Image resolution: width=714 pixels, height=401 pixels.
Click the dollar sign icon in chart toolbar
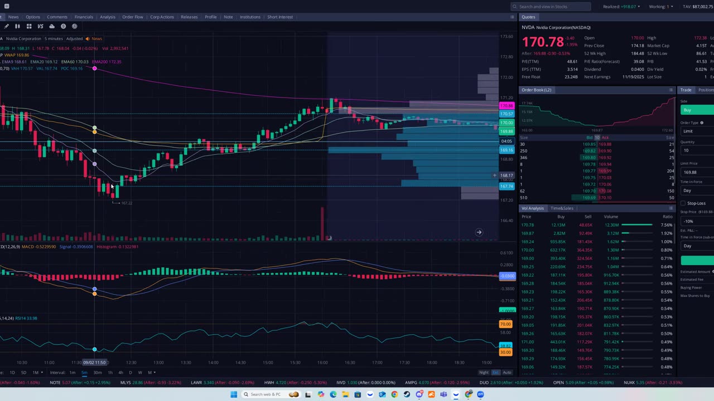pos(63,26)
